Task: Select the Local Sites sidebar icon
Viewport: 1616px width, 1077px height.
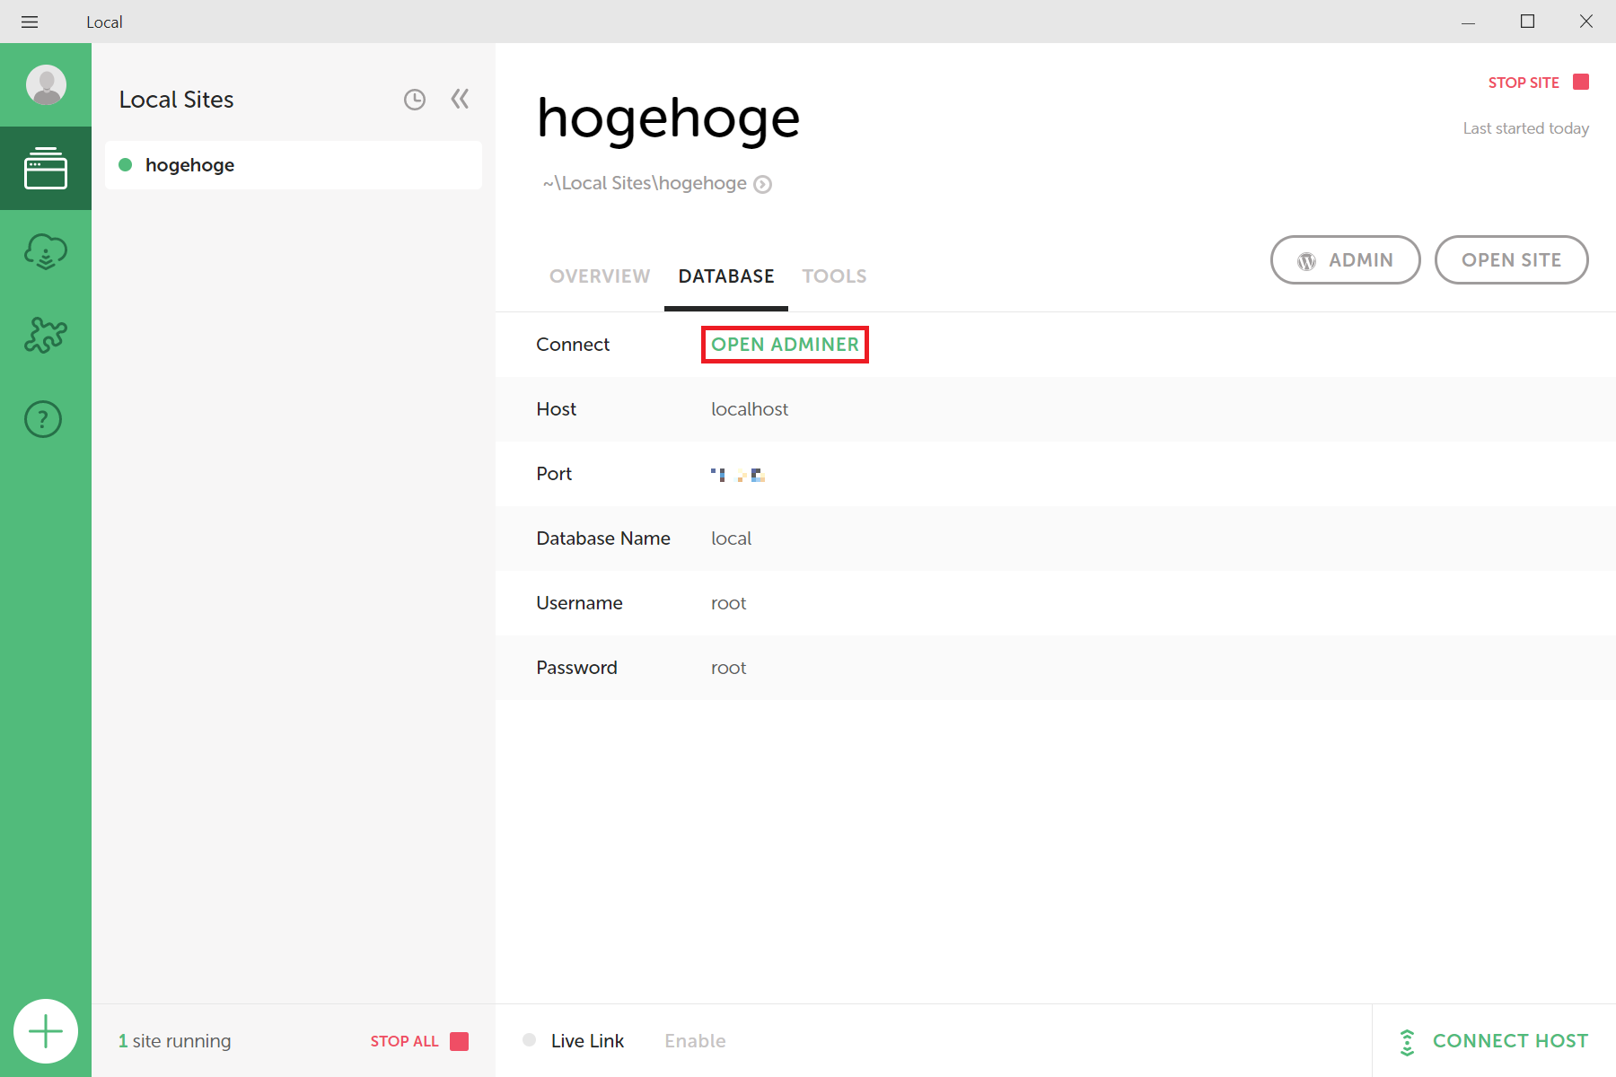Action: (46, 169)
